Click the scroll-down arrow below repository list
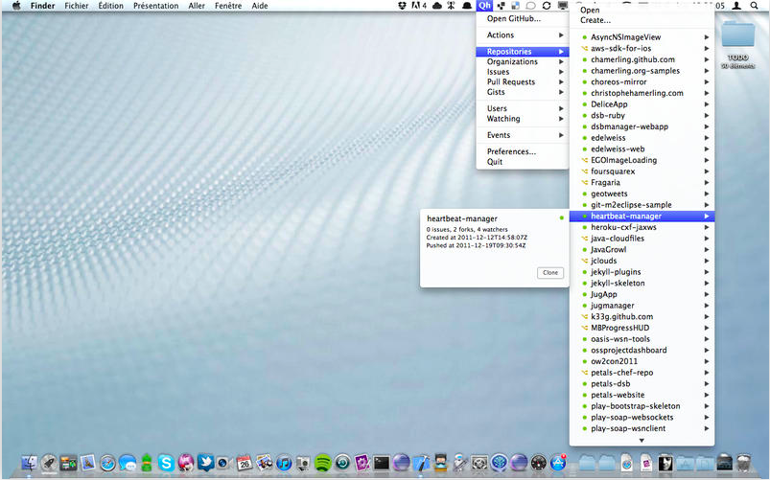The image size is (770, 480). [x=642, y=441]
